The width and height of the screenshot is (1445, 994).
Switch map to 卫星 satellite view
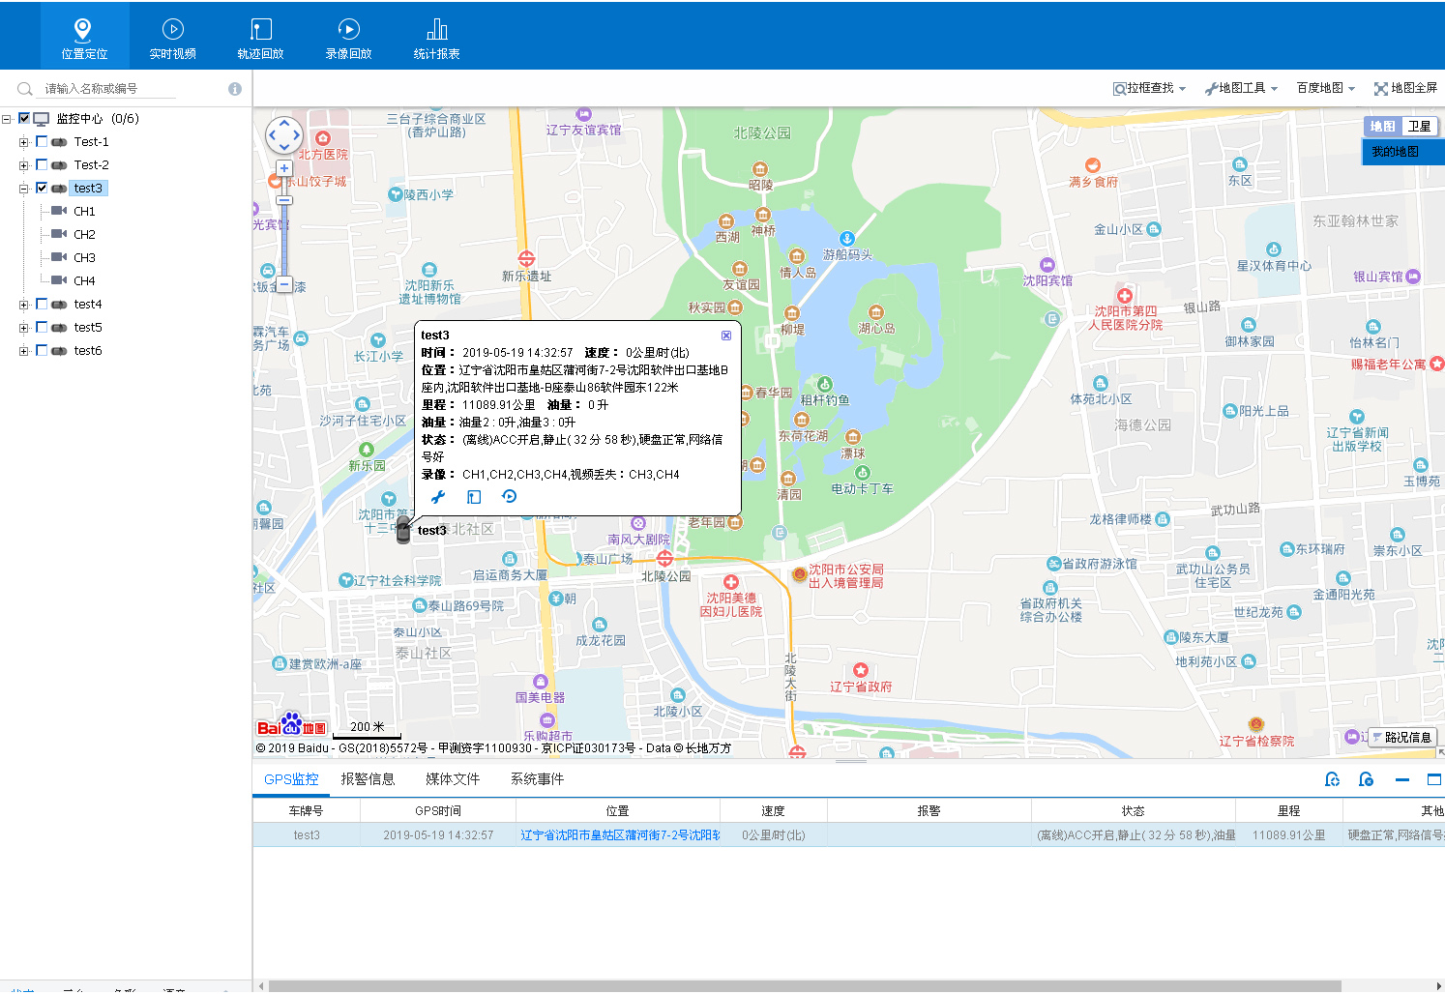[x=1419, y=127]
